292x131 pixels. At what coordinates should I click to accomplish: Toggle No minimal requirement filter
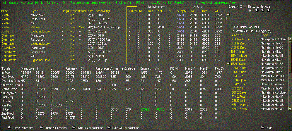point(216,3)
